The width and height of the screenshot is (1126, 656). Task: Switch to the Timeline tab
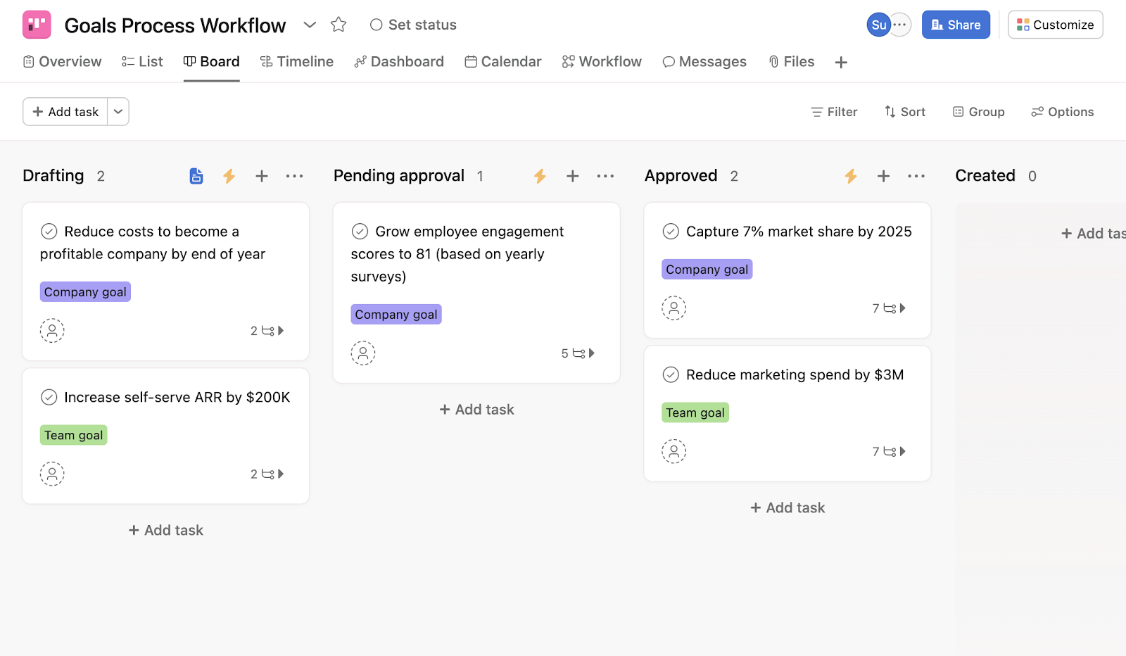point(296,62)
